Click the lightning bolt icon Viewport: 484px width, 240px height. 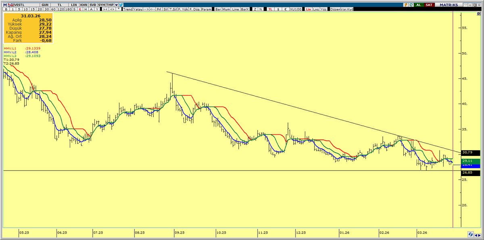(406, 5)
